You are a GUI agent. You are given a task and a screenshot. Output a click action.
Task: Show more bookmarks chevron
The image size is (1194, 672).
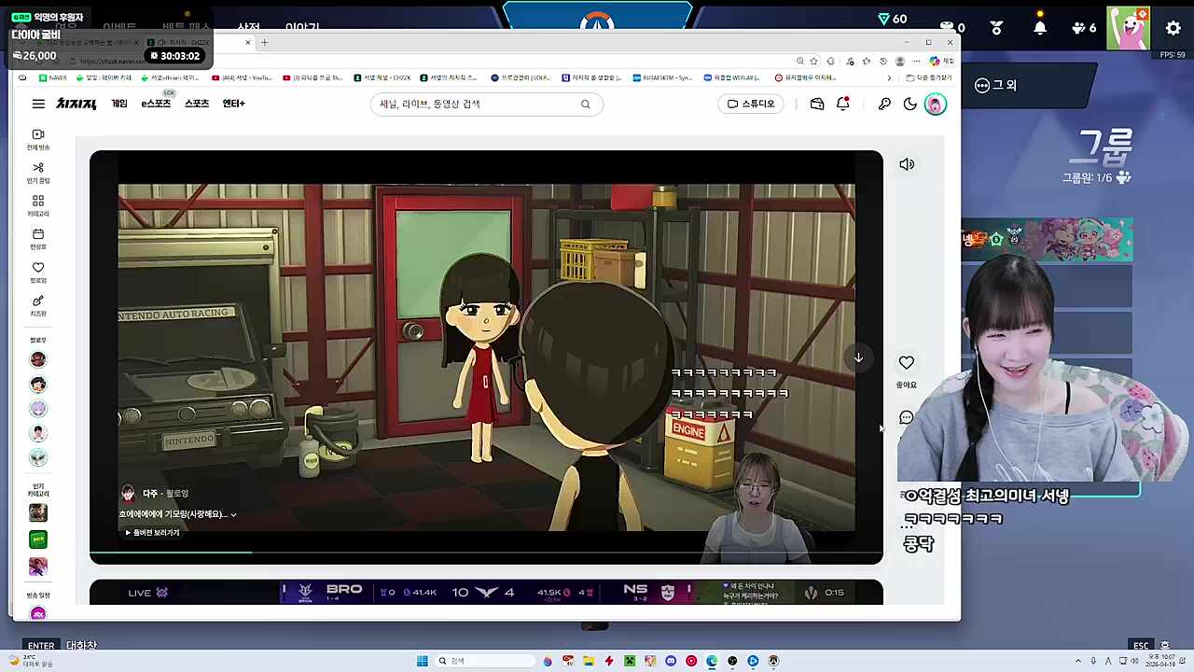[889, 77]
